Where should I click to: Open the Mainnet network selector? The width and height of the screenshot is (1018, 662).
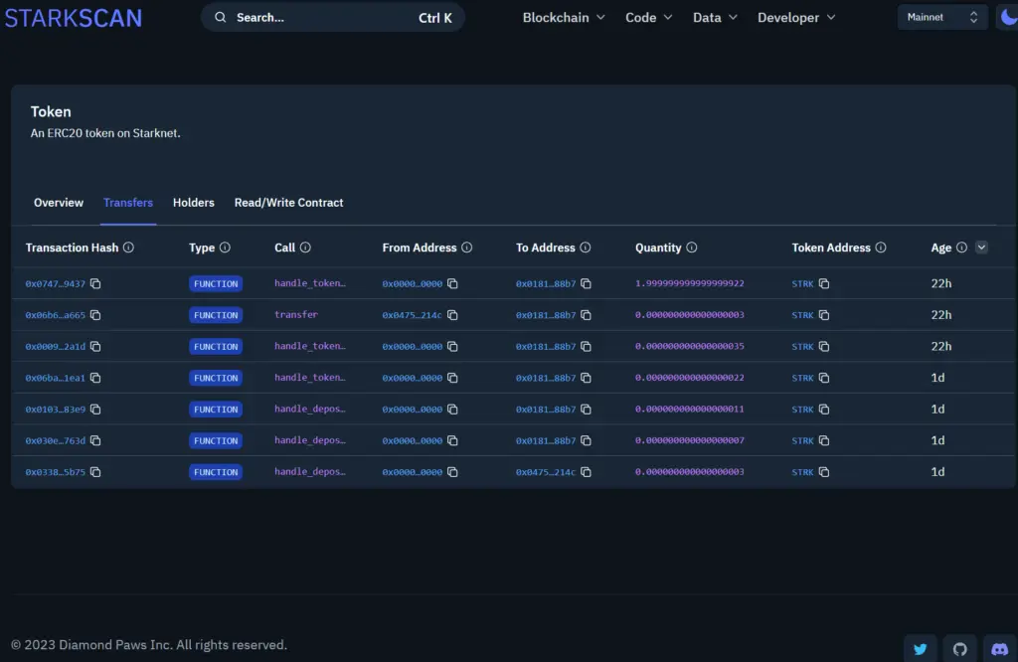click(x=942, y=17)
